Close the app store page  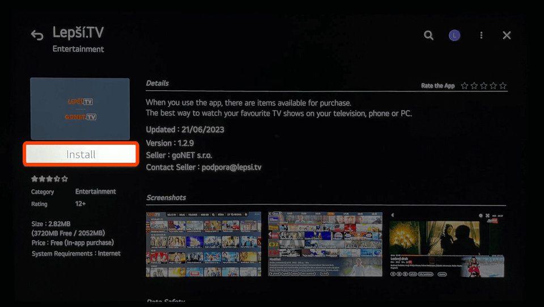(x=507, y=35)
